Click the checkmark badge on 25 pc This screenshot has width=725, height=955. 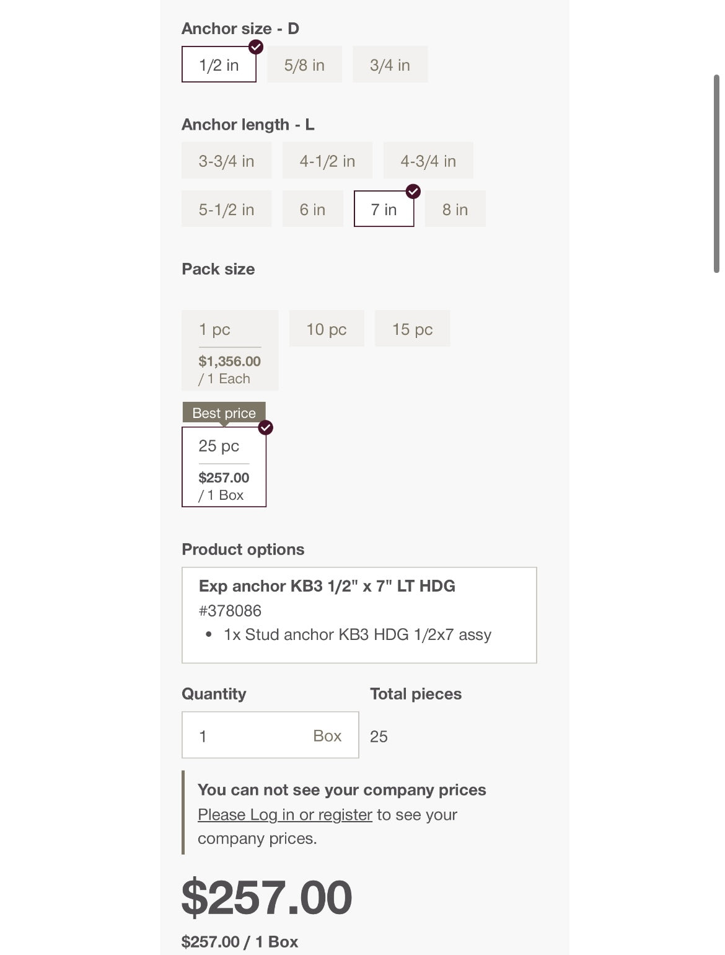266,427
